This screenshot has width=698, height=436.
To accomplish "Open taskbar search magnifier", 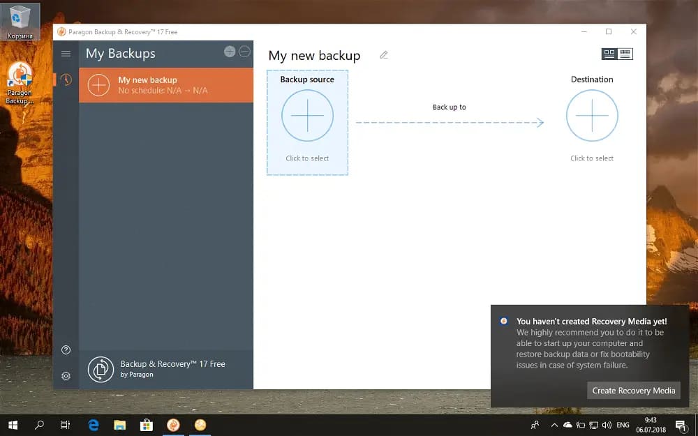I will click(x=39, y=426).
